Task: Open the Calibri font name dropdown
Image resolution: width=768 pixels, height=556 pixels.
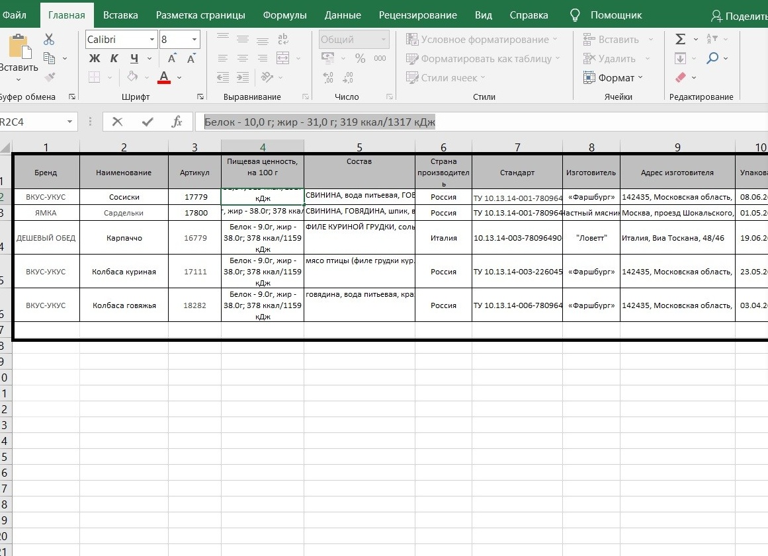Action: click(152, 40)
